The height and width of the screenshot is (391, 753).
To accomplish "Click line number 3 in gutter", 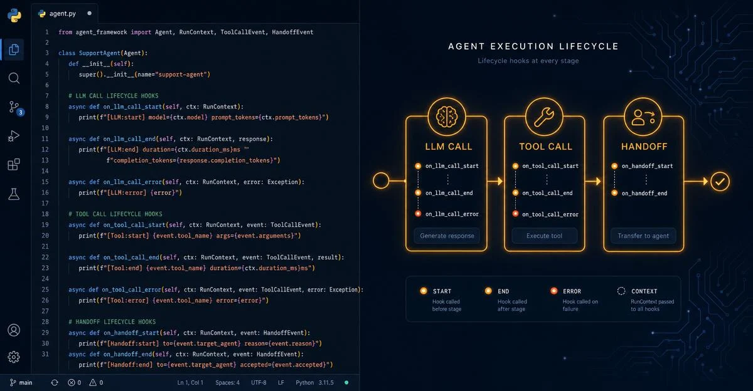I will (x=46, y=53).
